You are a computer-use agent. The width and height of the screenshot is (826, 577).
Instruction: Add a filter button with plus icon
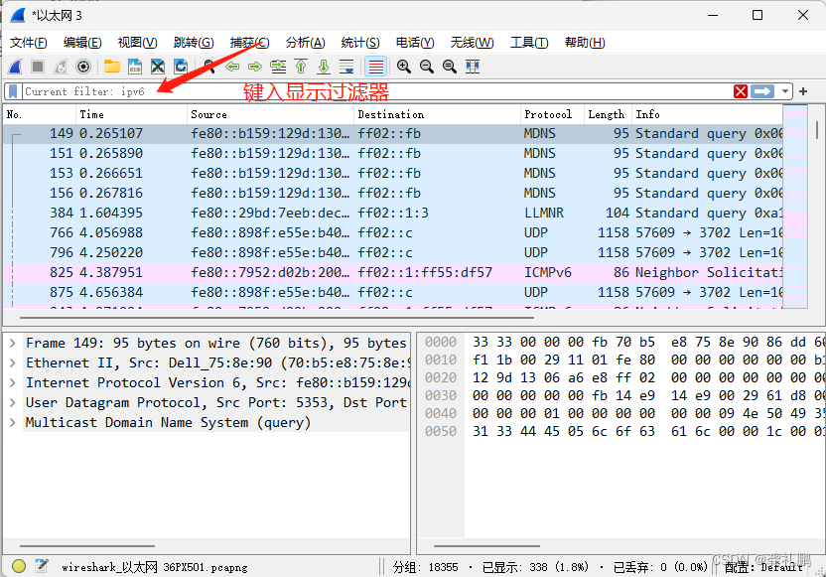(803, 91)
